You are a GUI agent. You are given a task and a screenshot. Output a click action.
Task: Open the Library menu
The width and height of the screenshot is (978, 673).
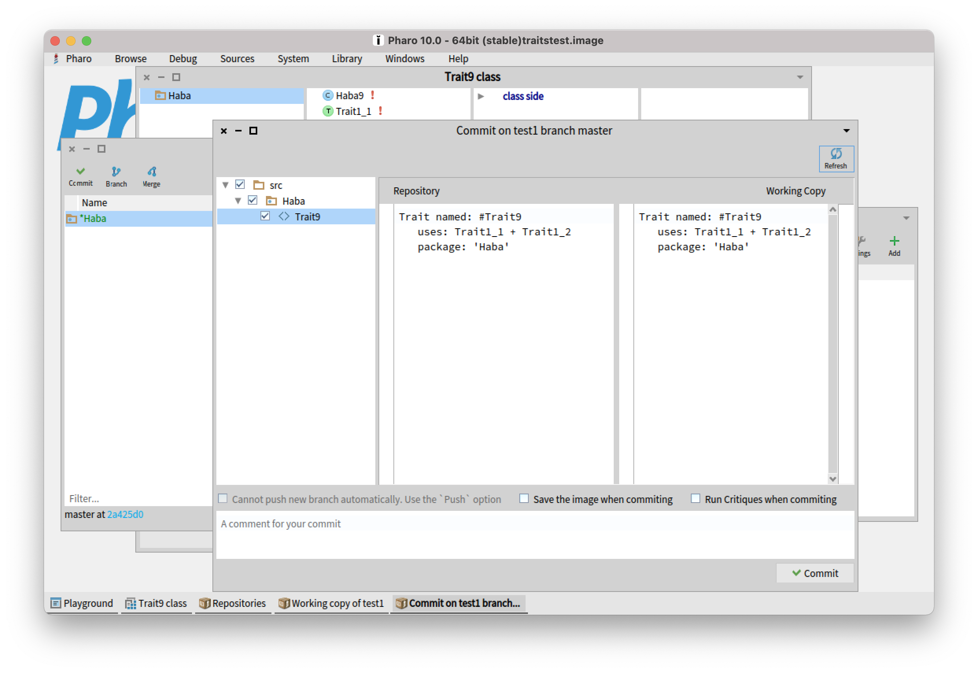coord(347,59)
